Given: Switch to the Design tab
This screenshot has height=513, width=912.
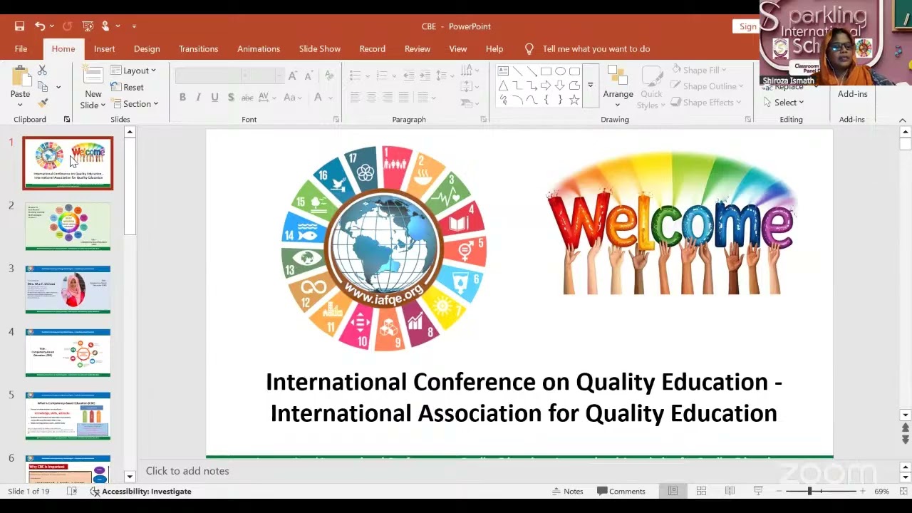Looking at the screenshot, I should click(x=147, y=48).
